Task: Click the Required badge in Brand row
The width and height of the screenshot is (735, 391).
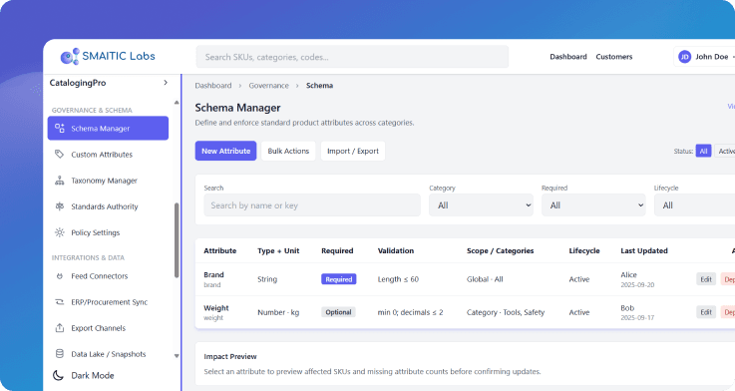Action: (338, 279)
